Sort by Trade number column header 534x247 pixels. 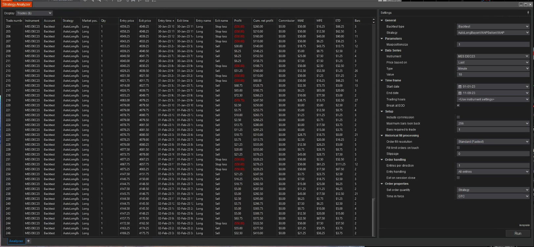tap(14, 21)
